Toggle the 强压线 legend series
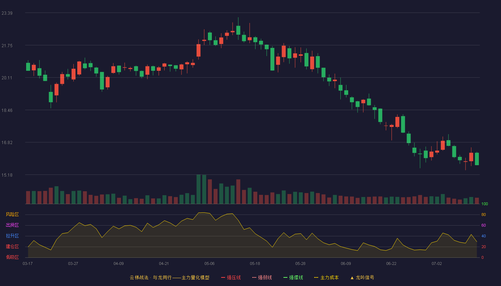Viewport: 501px width, 286px height. pos(231,277)
